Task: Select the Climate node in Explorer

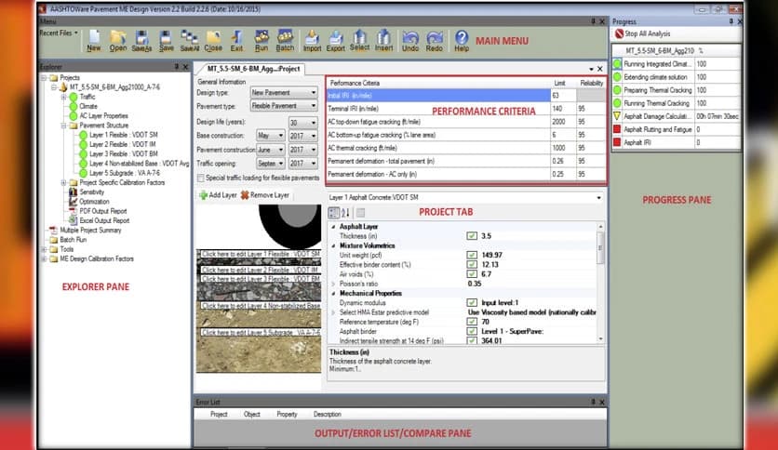Action: [x=87, y=106]
